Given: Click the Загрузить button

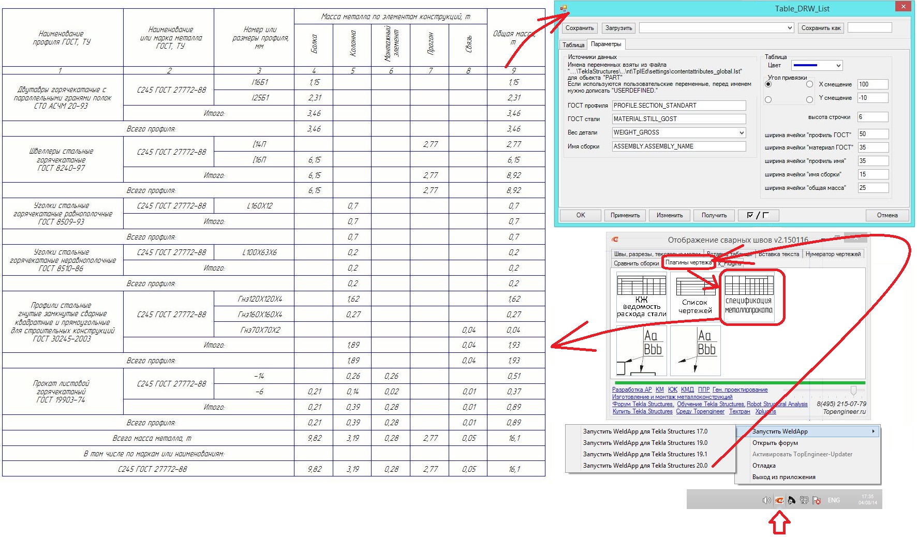Looking at the screenshot, I should [x=619, y=28].
